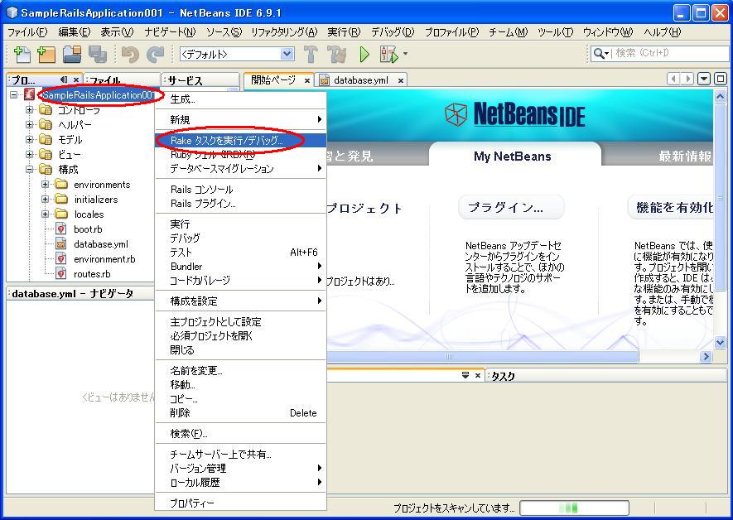Image resolution: width=733 pixels, height=520 pixels.
Task: Close the bottom output panel
Action: point(477,375)
